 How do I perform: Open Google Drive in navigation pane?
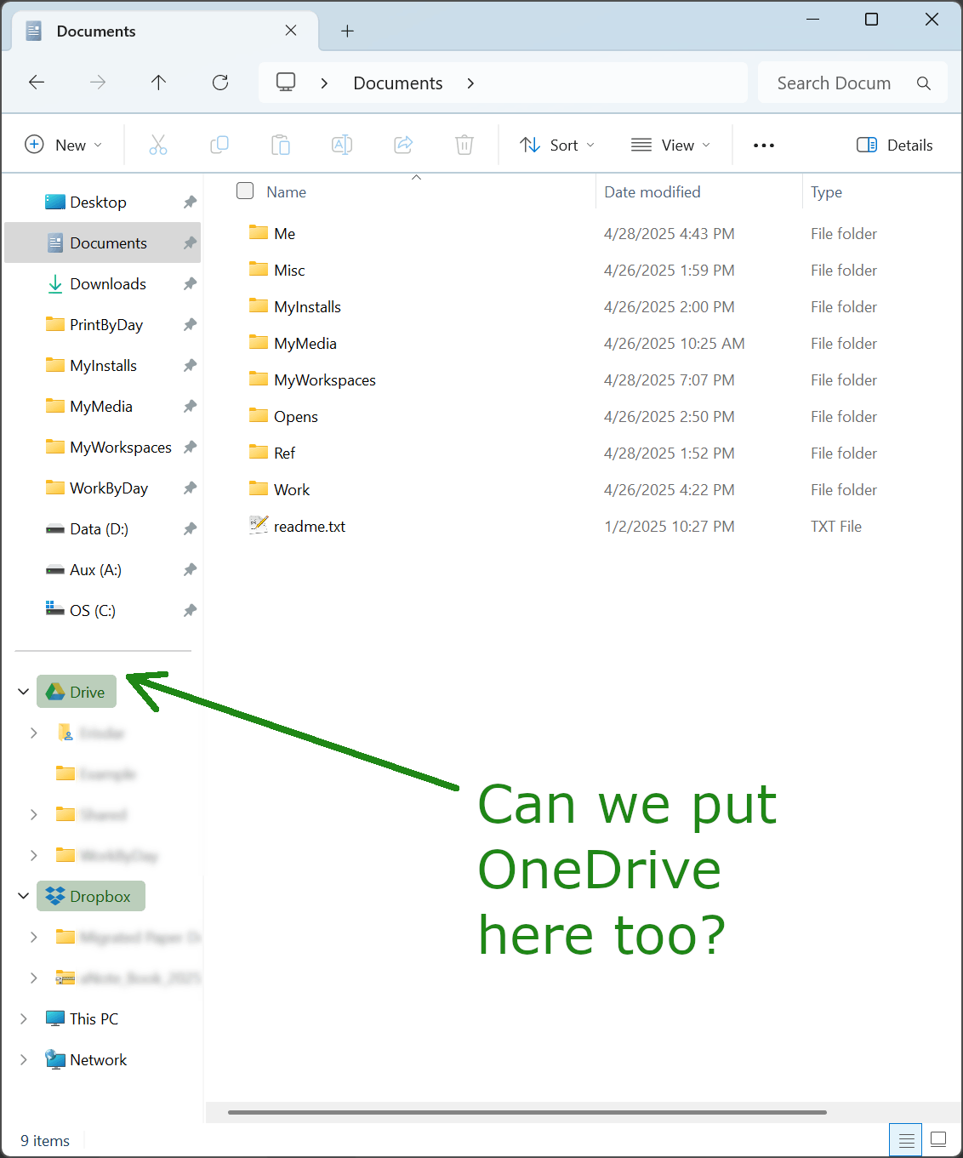click(x=77, y=692)
